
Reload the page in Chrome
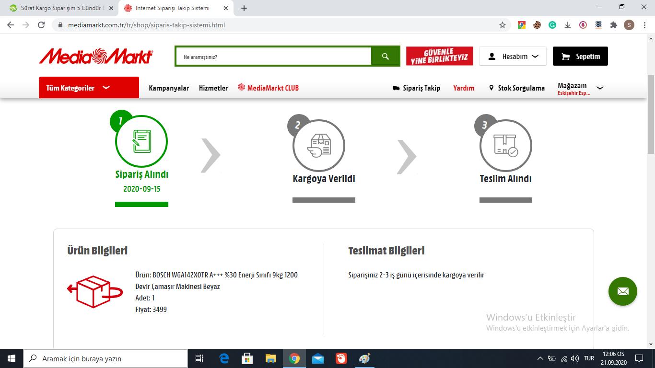click(41, 25)
